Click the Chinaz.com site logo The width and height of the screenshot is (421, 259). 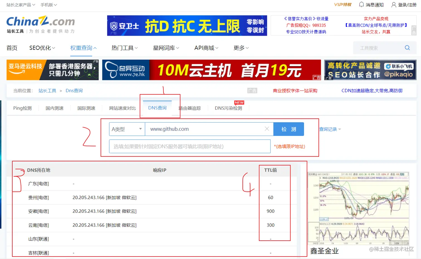pyautogui.click(x=41, y=25)
